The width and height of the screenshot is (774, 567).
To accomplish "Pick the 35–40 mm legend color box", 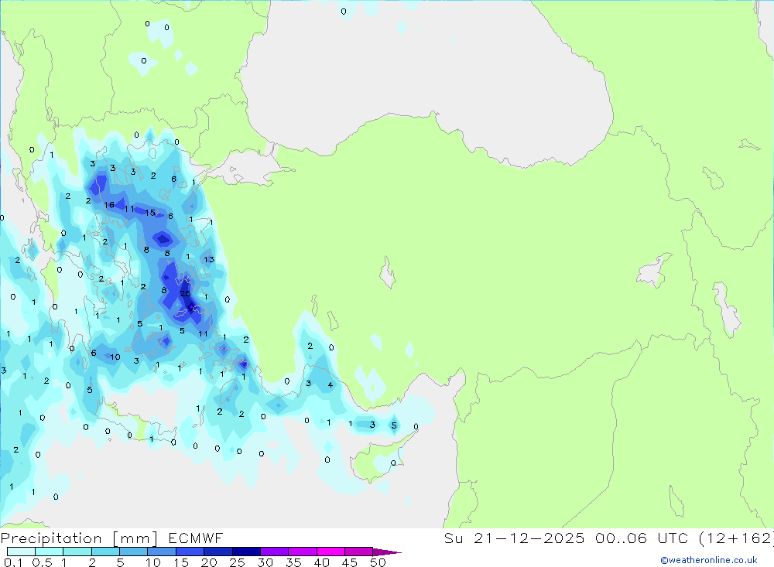I will click(302, 552).
